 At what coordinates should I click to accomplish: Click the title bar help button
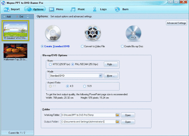[170, 2]
